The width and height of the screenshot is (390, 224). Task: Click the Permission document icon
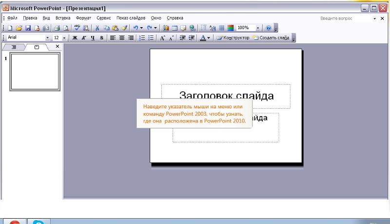[x=37, y=28]
